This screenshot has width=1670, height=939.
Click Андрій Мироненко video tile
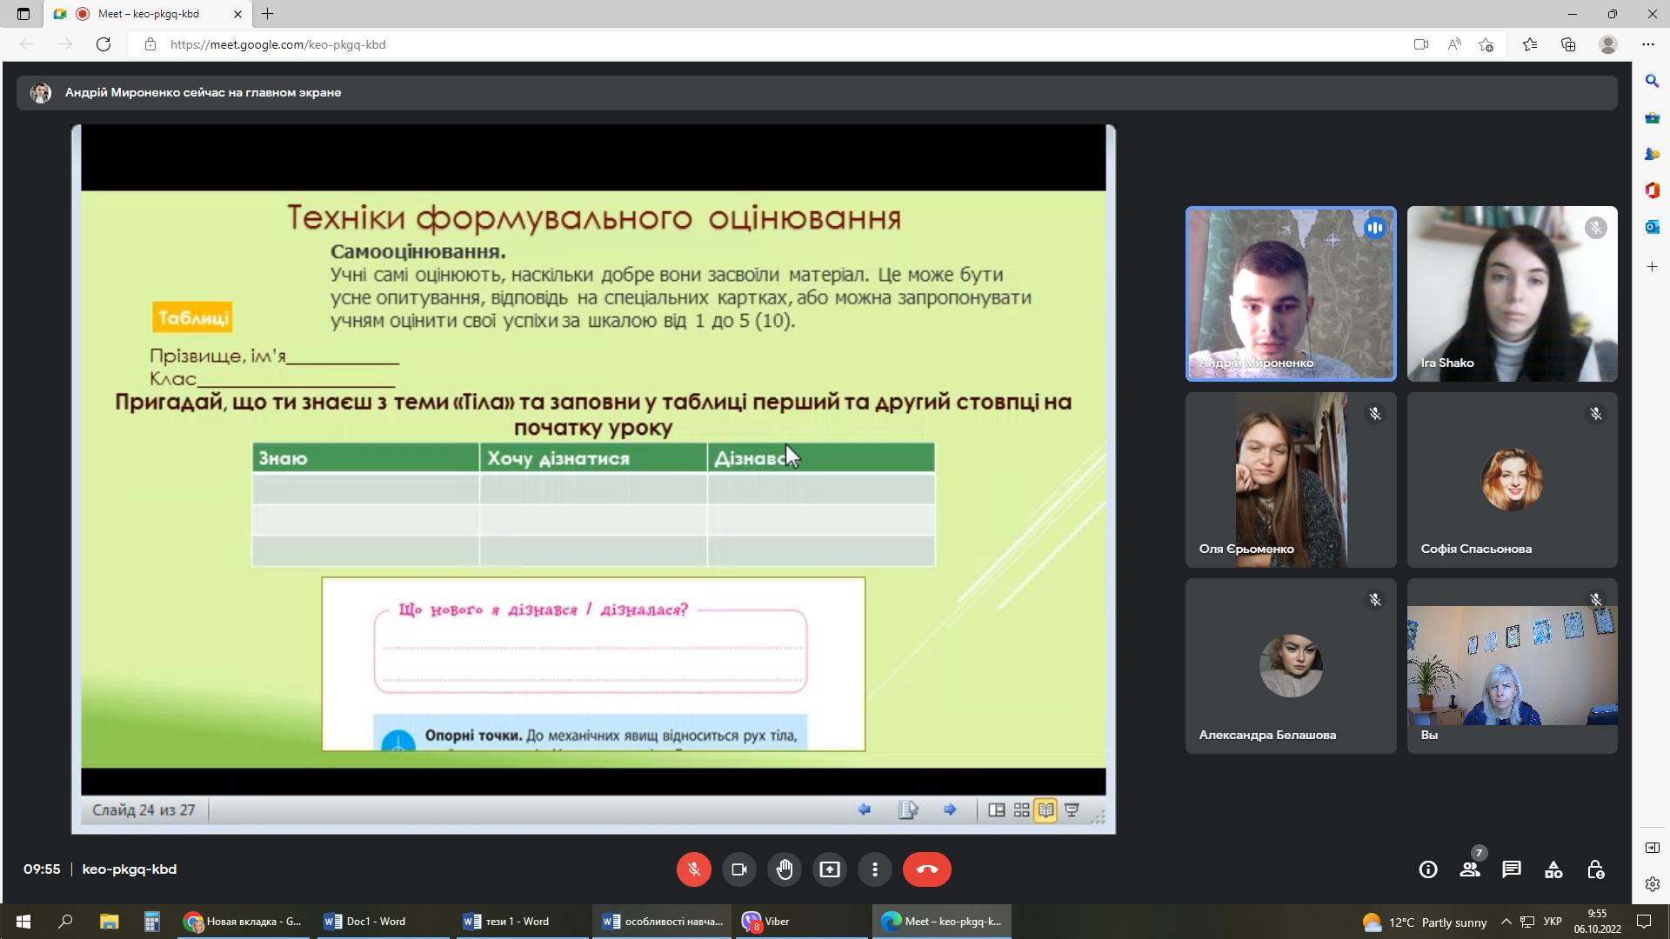click(1291, 294)
